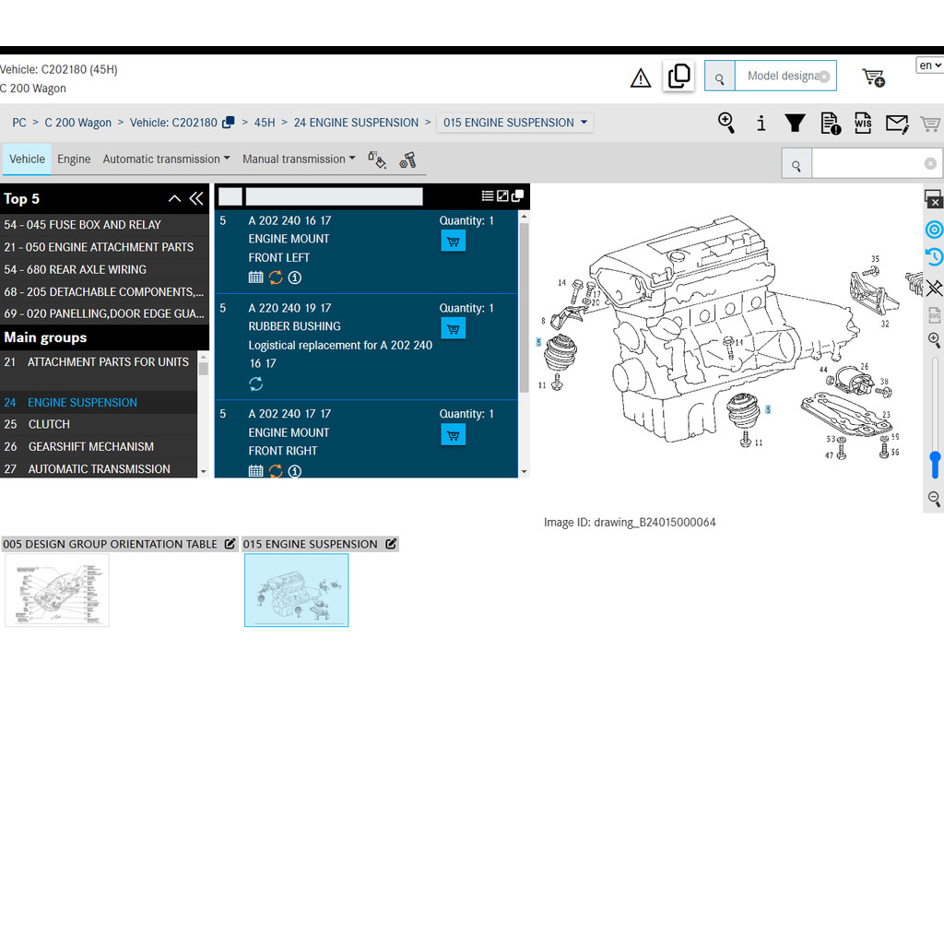
Task: Open the magnifier-plus search tool
Action: 726,123
